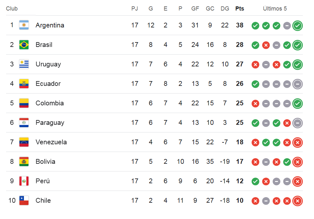Select Bolivia's green win result icon
Screen dimensions: 314x219
[x=287, y=162]
